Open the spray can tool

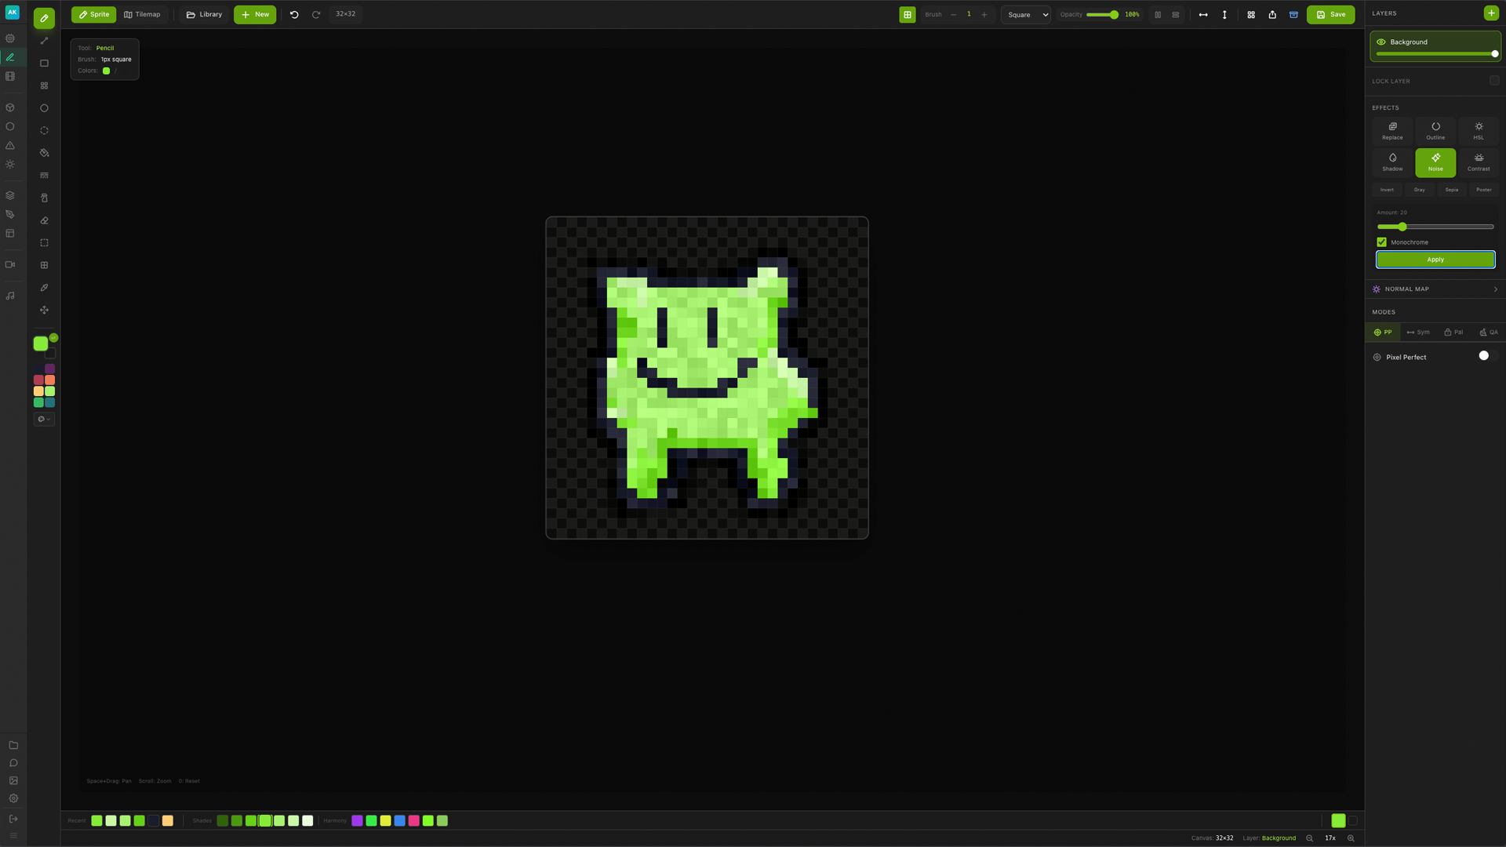click(44, 198)
